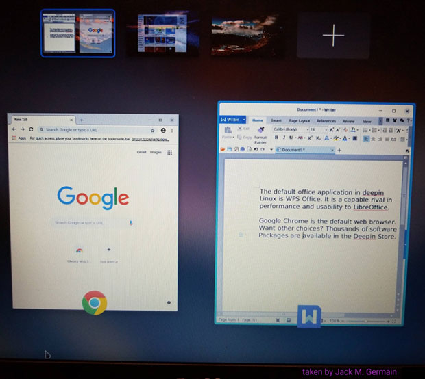Click the Copy icon in Writer
The height and width of the screenshot is (379, 425).
click(240, 137)
